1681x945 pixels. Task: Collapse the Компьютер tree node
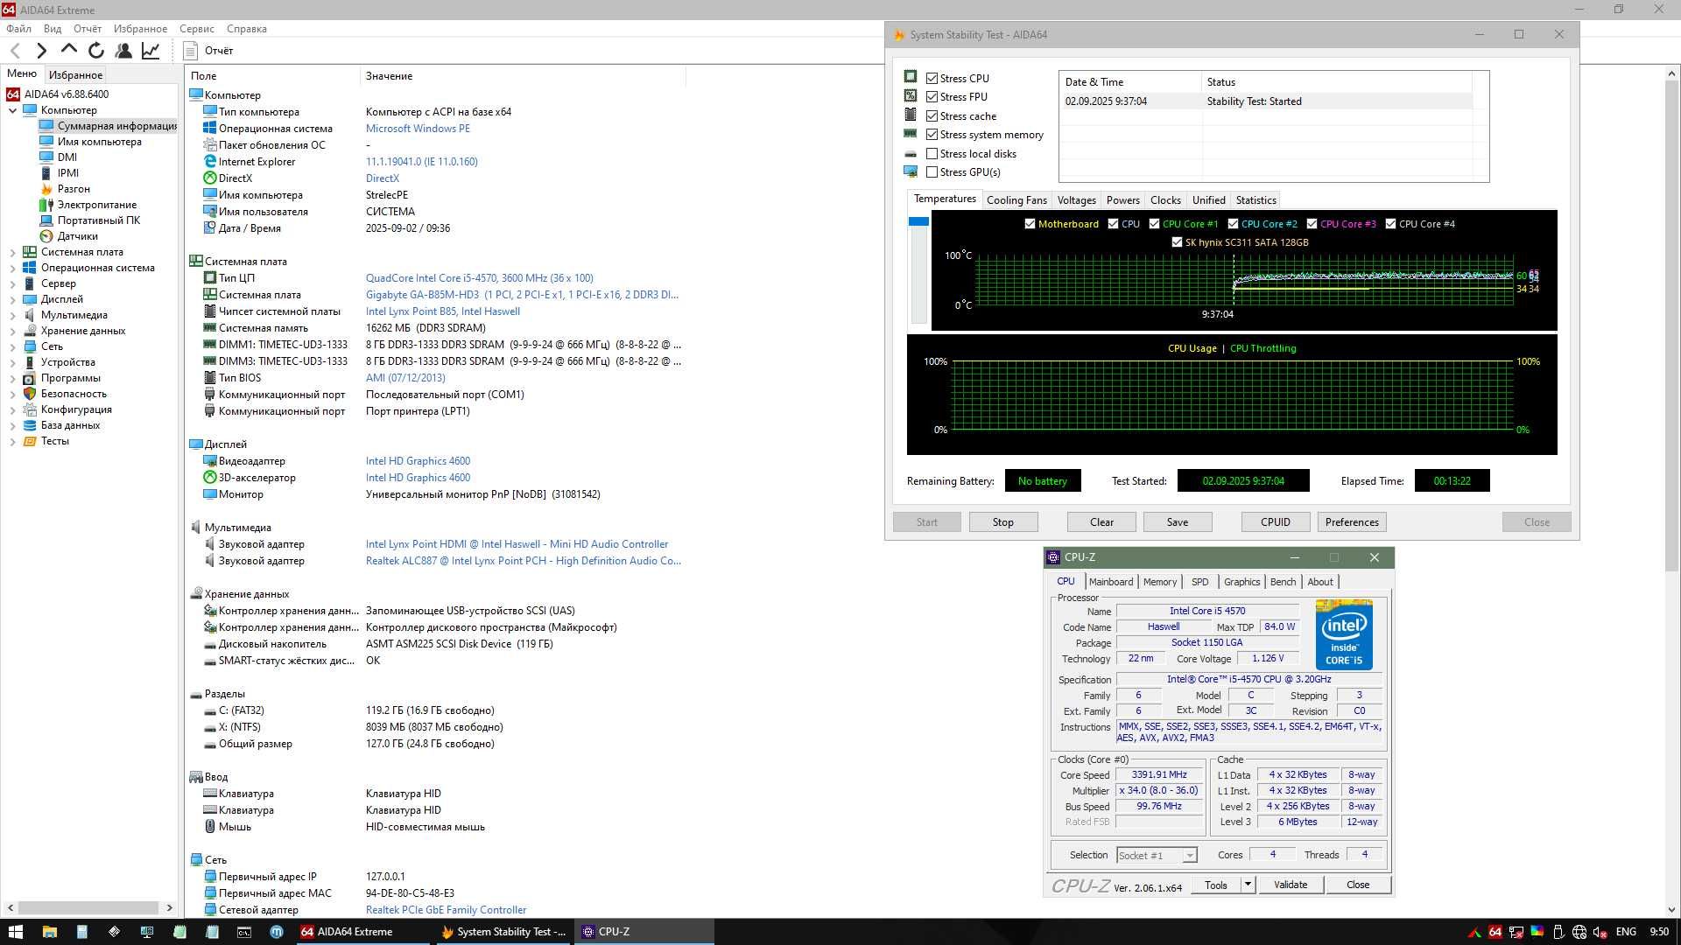tap(12, 110)
